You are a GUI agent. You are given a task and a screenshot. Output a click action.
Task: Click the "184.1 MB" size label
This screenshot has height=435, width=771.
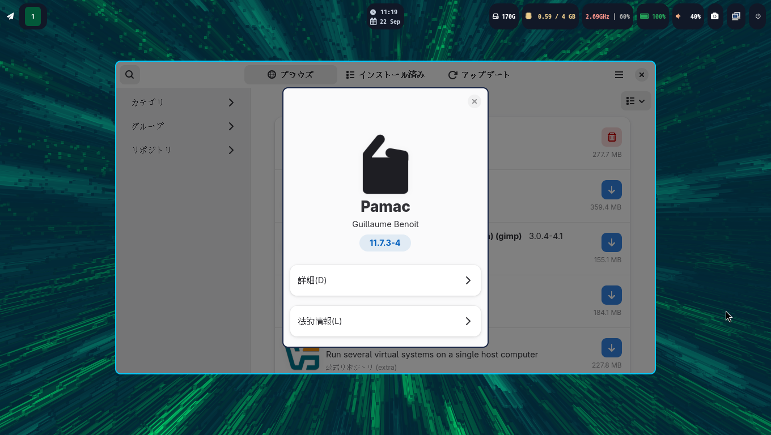(x=608, y=313)
